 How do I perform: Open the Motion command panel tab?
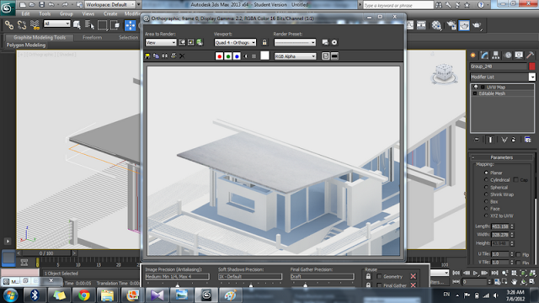click(508, 56)
